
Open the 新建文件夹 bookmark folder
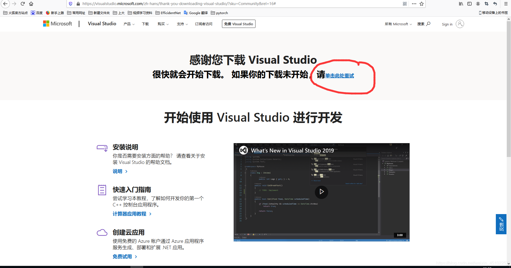click(99, 13)
